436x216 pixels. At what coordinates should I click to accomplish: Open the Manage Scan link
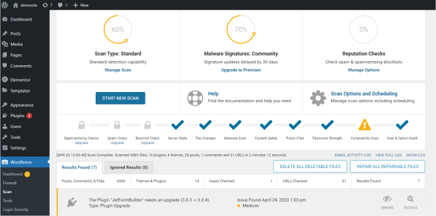click(118, 70)
